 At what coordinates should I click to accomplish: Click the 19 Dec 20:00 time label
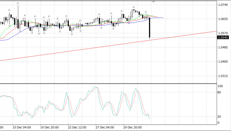click(x=50, y=127)
